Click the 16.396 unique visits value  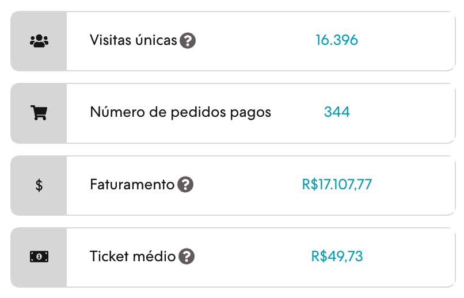point(337,40)
